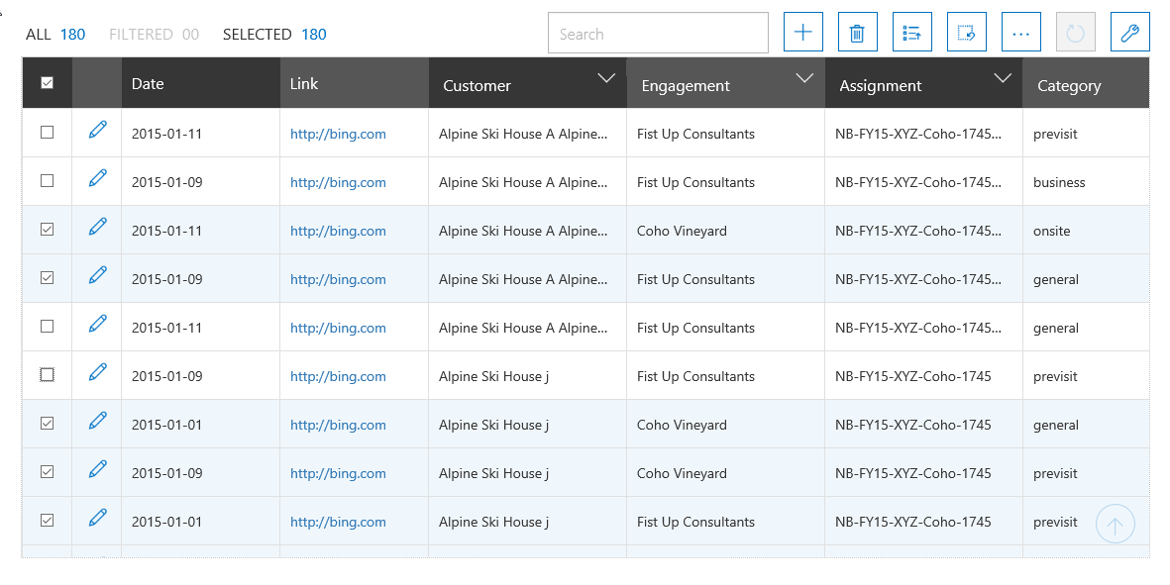Open the bing.com link in the onsite row
The height and width of the screenshot is (585, 1170).
tap(338, 231)
